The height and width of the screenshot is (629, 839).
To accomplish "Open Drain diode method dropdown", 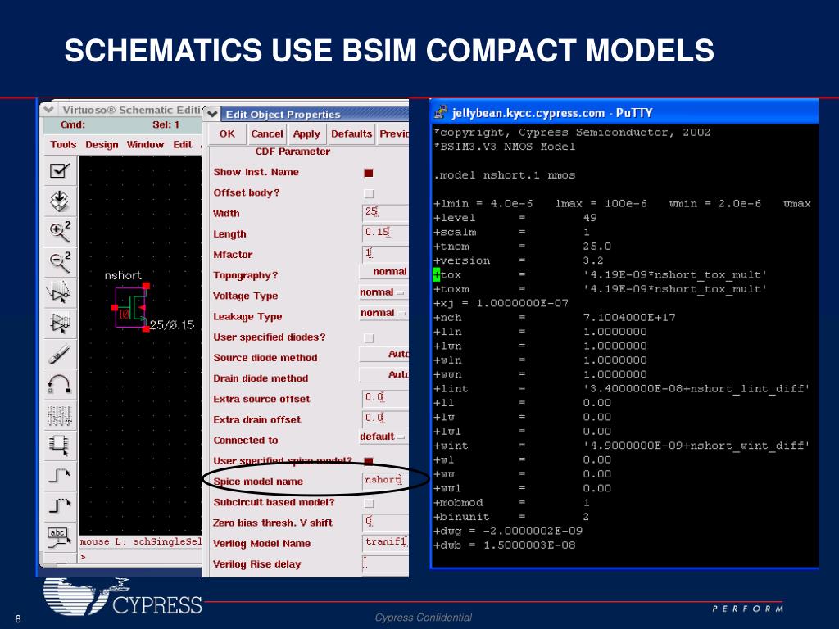I will coord(383,374).
